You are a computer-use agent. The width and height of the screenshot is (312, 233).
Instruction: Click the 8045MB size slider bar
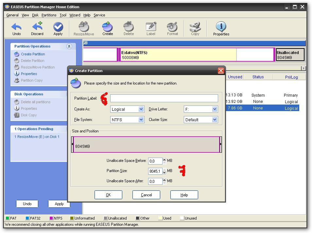coord(146,144)
